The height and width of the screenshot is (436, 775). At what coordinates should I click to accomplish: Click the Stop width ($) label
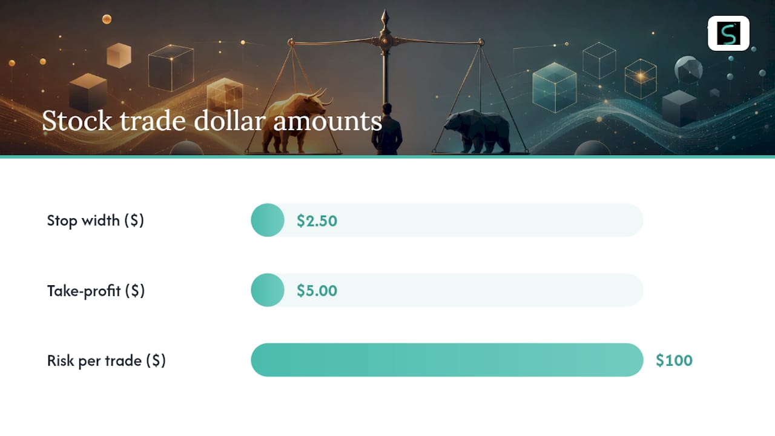pyautogui.click(x=96, y=220)
